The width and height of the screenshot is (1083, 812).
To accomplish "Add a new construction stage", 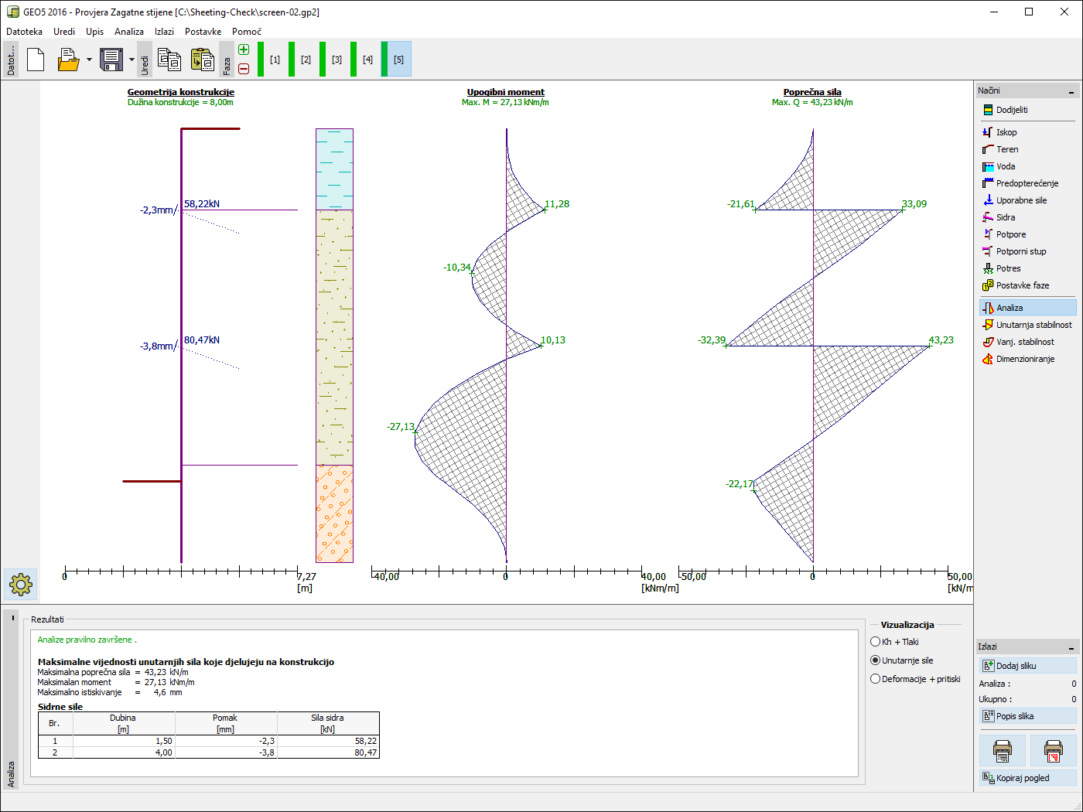I will coord(244,49).
